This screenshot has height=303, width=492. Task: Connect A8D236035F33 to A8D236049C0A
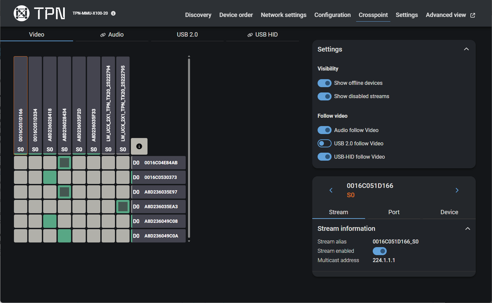pyautogui.click(x=94, y=236)
